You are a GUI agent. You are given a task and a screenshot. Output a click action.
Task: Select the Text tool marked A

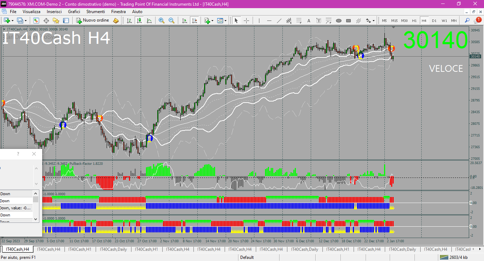tap(309, 21)
